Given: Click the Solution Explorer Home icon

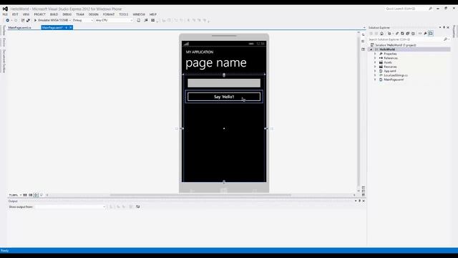Looking at the screenshot, I should coord(381,34).
